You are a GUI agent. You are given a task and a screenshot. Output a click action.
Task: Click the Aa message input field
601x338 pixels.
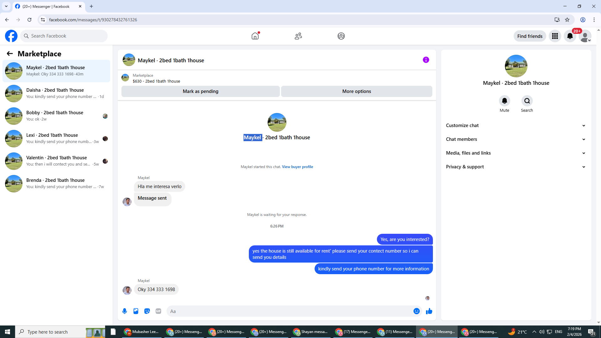pyautogui.click(x=288, y=311)
